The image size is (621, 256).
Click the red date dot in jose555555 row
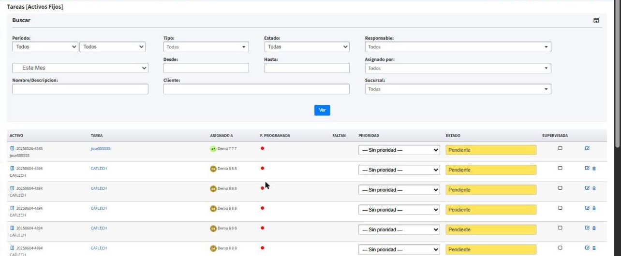coord(262,148)
